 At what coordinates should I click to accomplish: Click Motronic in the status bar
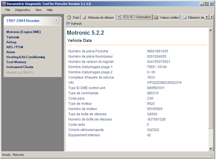pos(18,155)
